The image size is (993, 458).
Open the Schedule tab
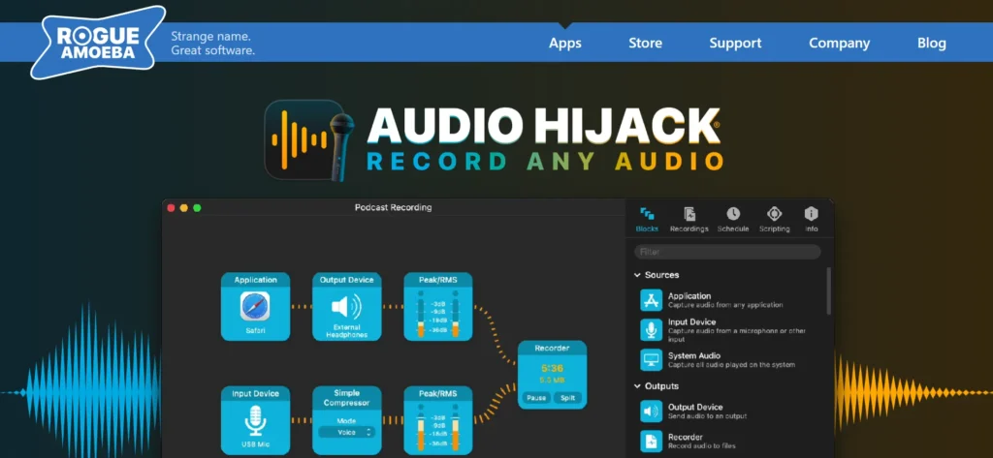(733, 220)
